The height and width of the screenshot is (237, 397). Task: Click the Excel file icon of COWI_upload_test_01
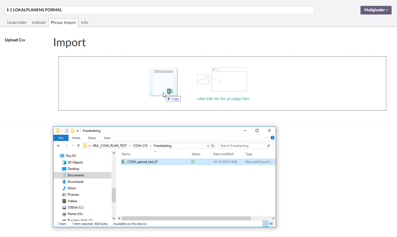pyautogui.click(x=124, y=162)
